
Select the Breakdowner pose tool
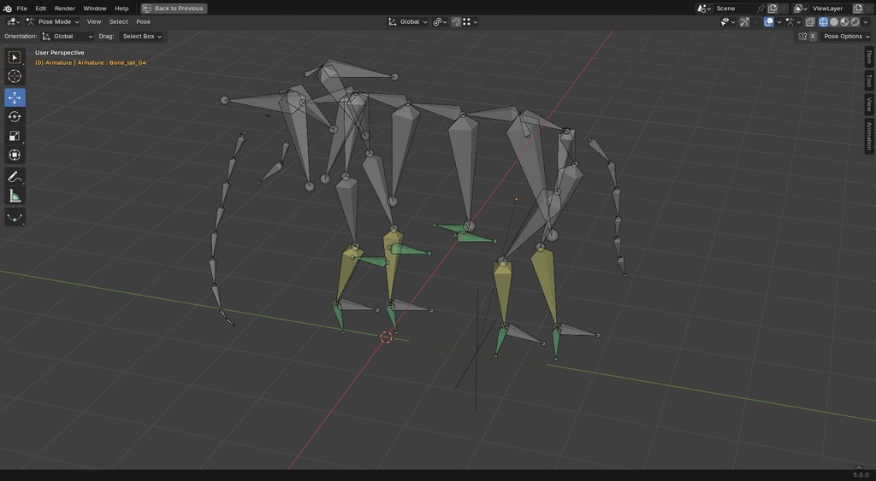tap(15, 218)
